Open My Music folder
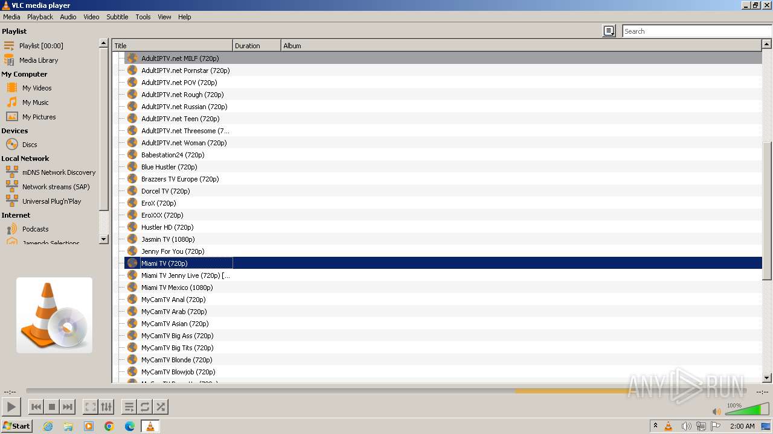The height and width of the screenshot is (434, 773). point(36,102)
